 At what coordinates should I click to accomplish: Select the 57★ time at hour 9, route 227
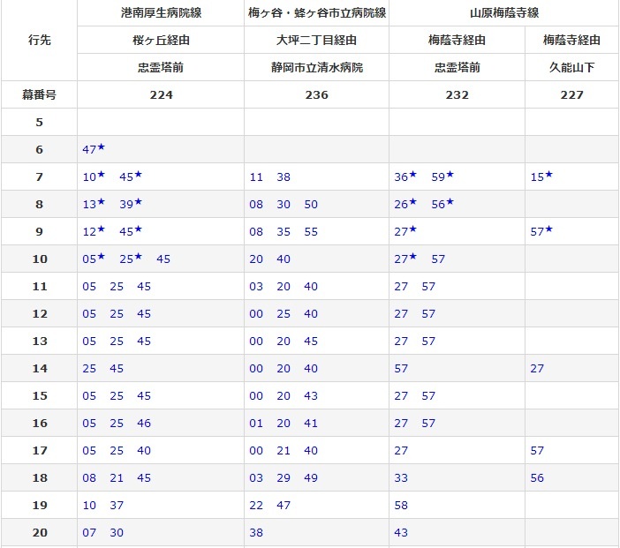click(x=541, y=231)
